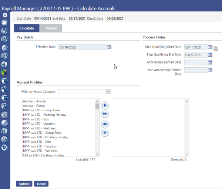Select the Calculate tab

click(x=27, y=28)
